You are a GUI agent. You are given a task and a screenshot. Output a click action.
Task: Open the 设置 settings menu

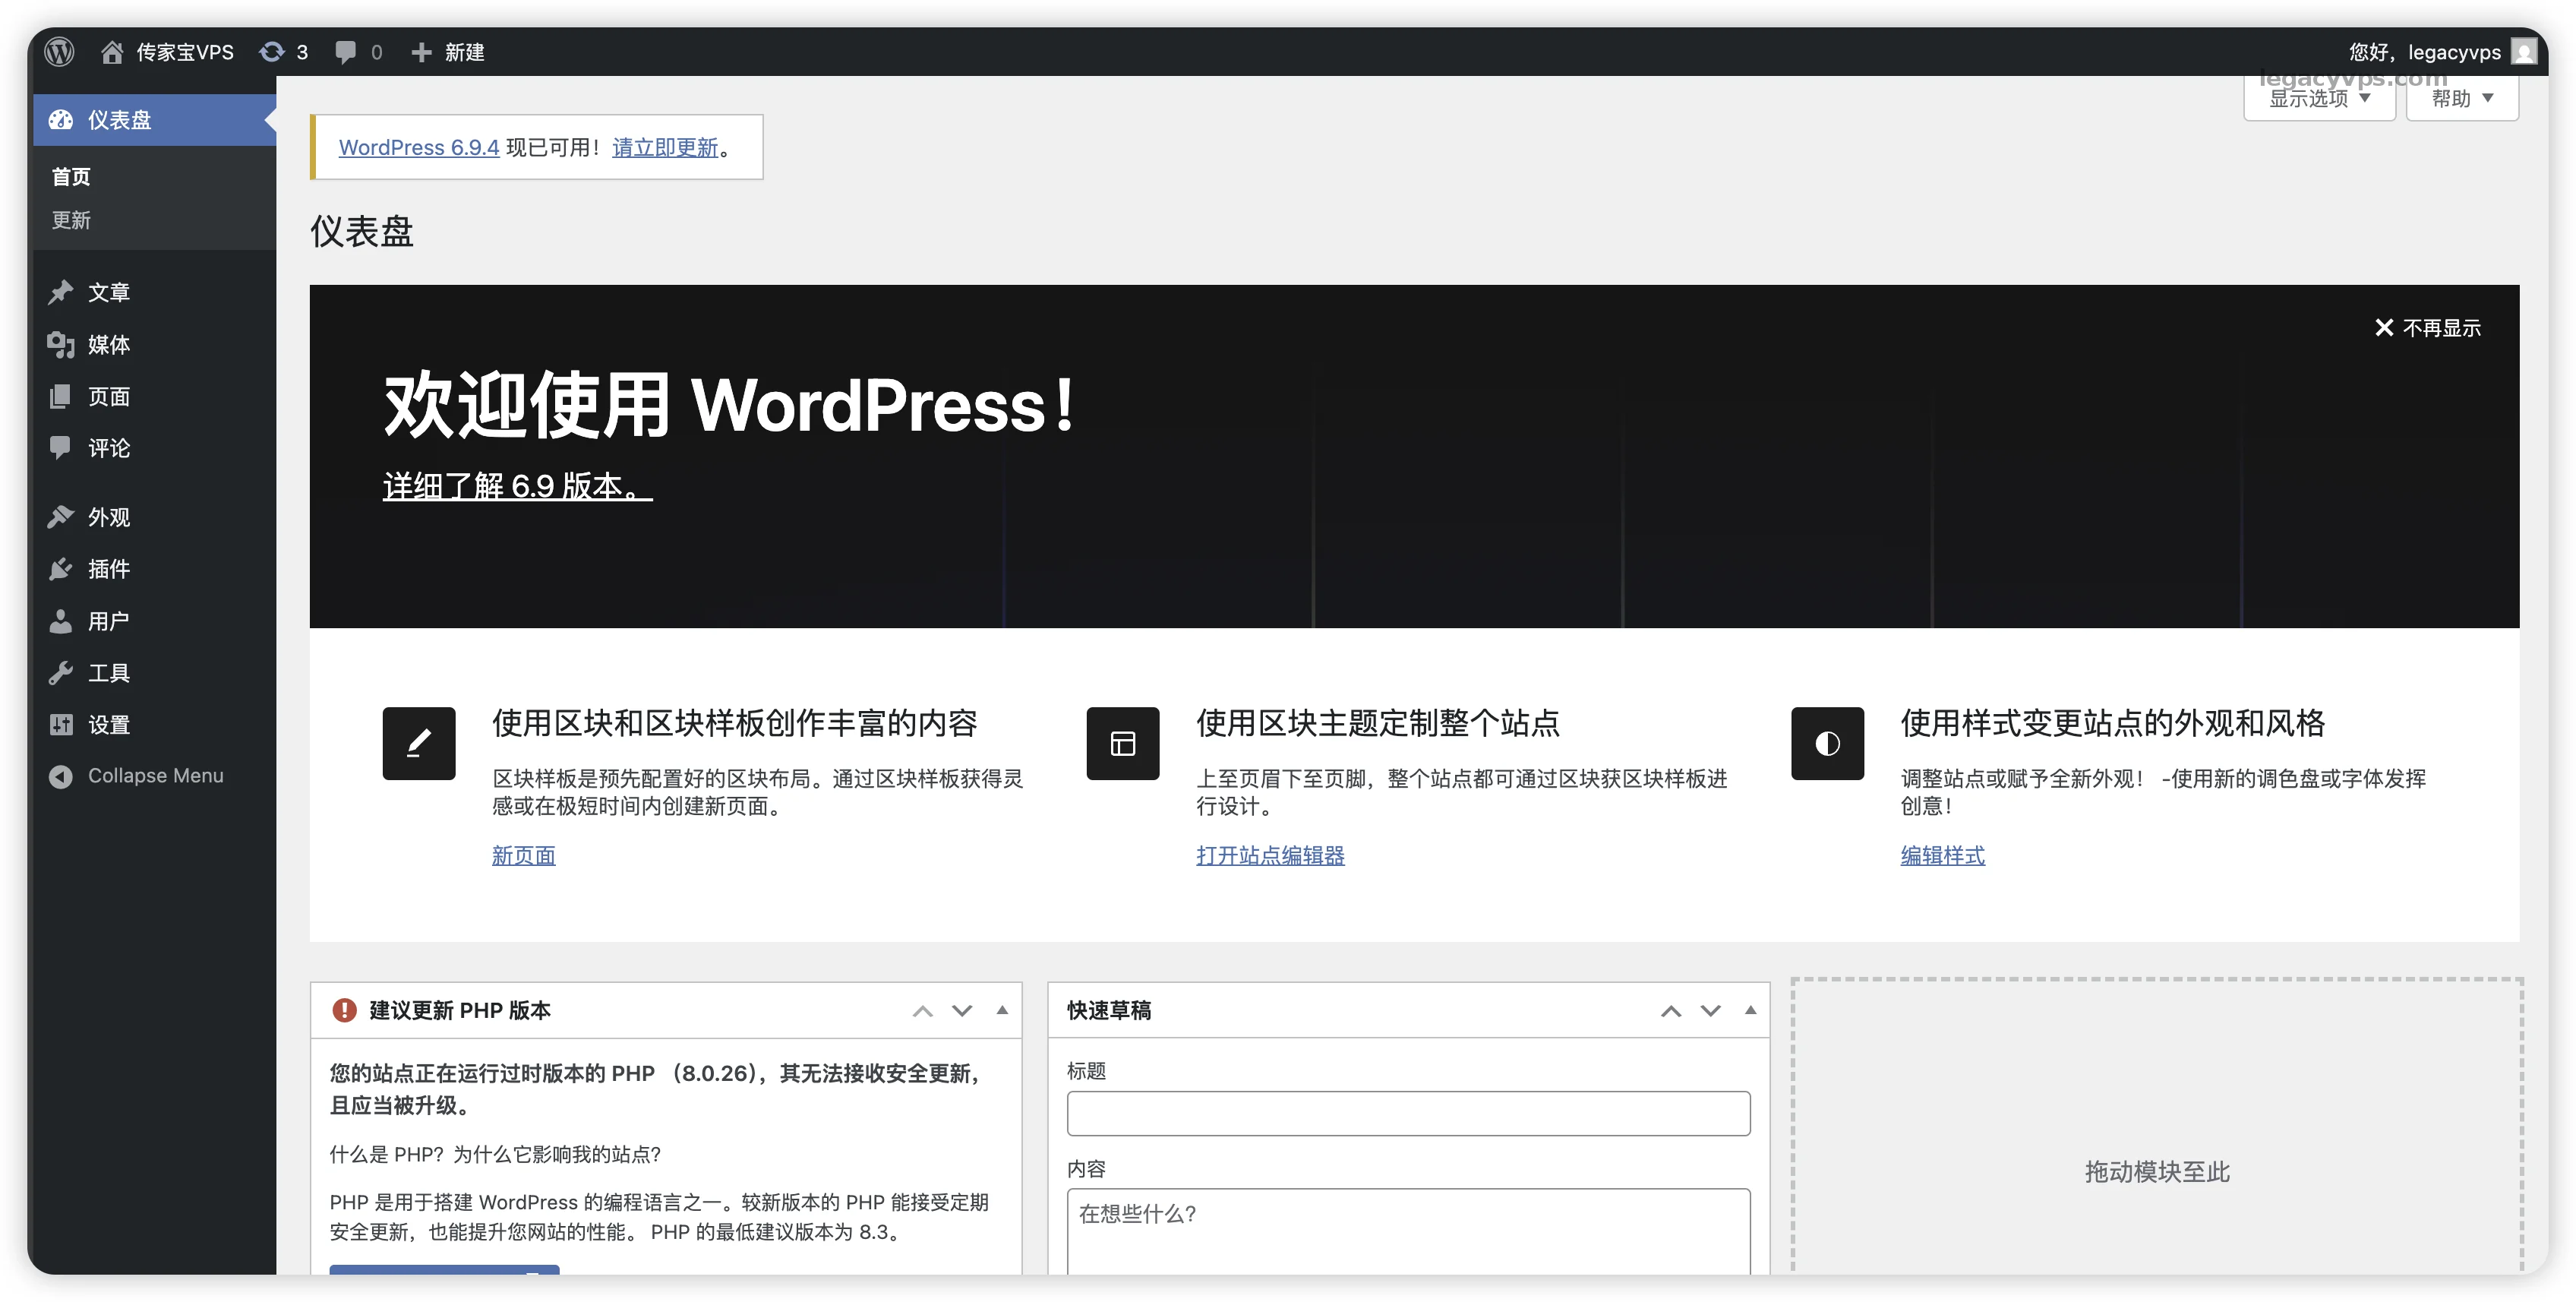click(x=108, y=725)
